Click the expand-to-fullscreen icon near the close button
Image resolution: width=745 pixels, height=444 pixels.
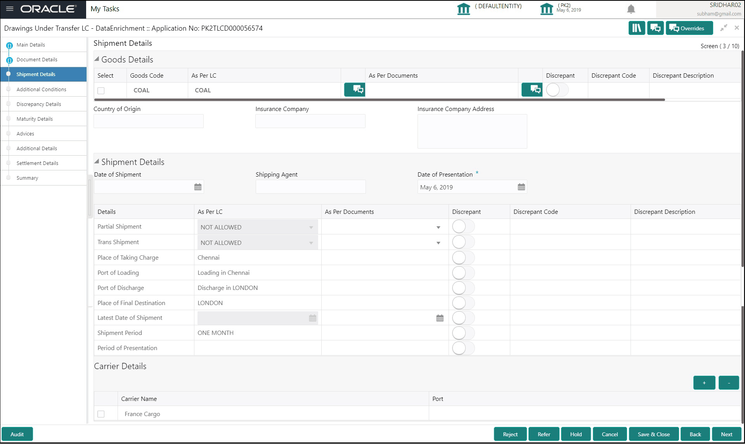click(723, 28)
